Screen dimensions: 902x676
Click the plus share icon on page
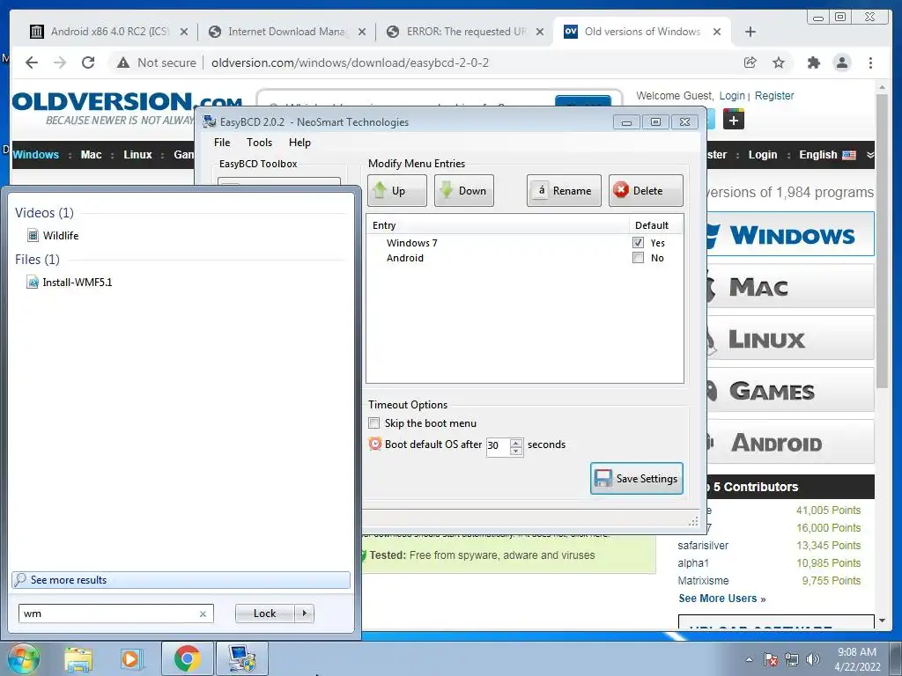[x=734, y=120]
